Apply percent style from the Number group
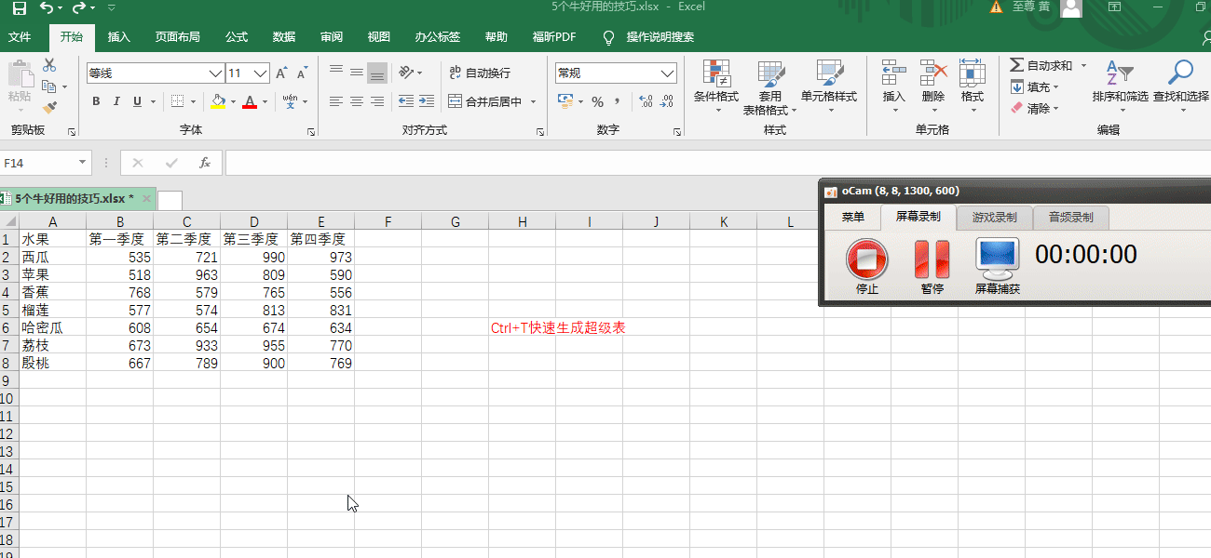Image resolution: width=1211 pixels, height=558 pixels. 597,102
